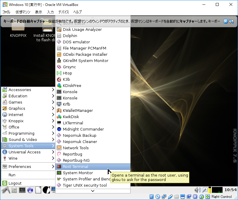
Task: Expand the Office submenu
Action: [28, 127]
